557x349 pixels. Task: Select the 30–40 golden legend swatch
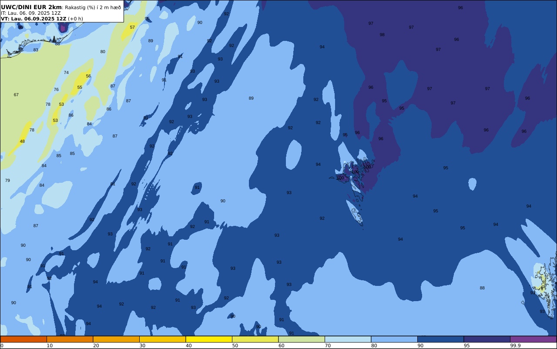coord(162,339)
